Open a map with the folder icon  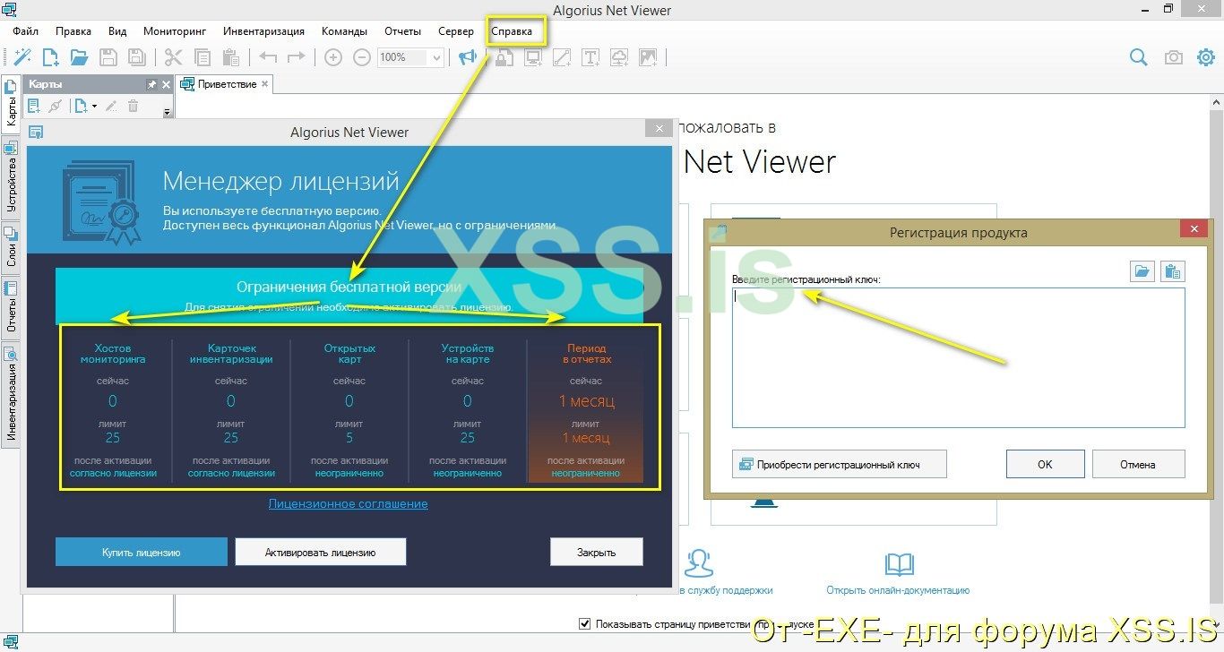[x=80, y=57]
